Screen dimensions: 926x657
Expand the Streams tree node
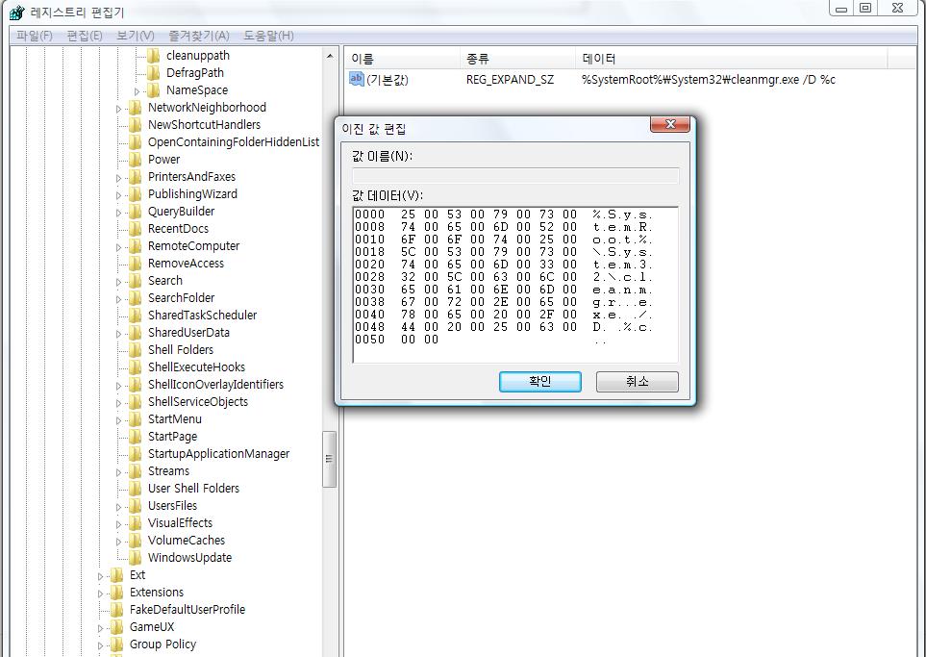118,472
